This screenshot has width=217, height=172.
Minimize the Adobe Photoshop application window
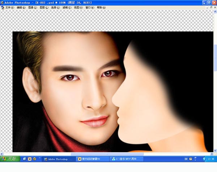204,3
